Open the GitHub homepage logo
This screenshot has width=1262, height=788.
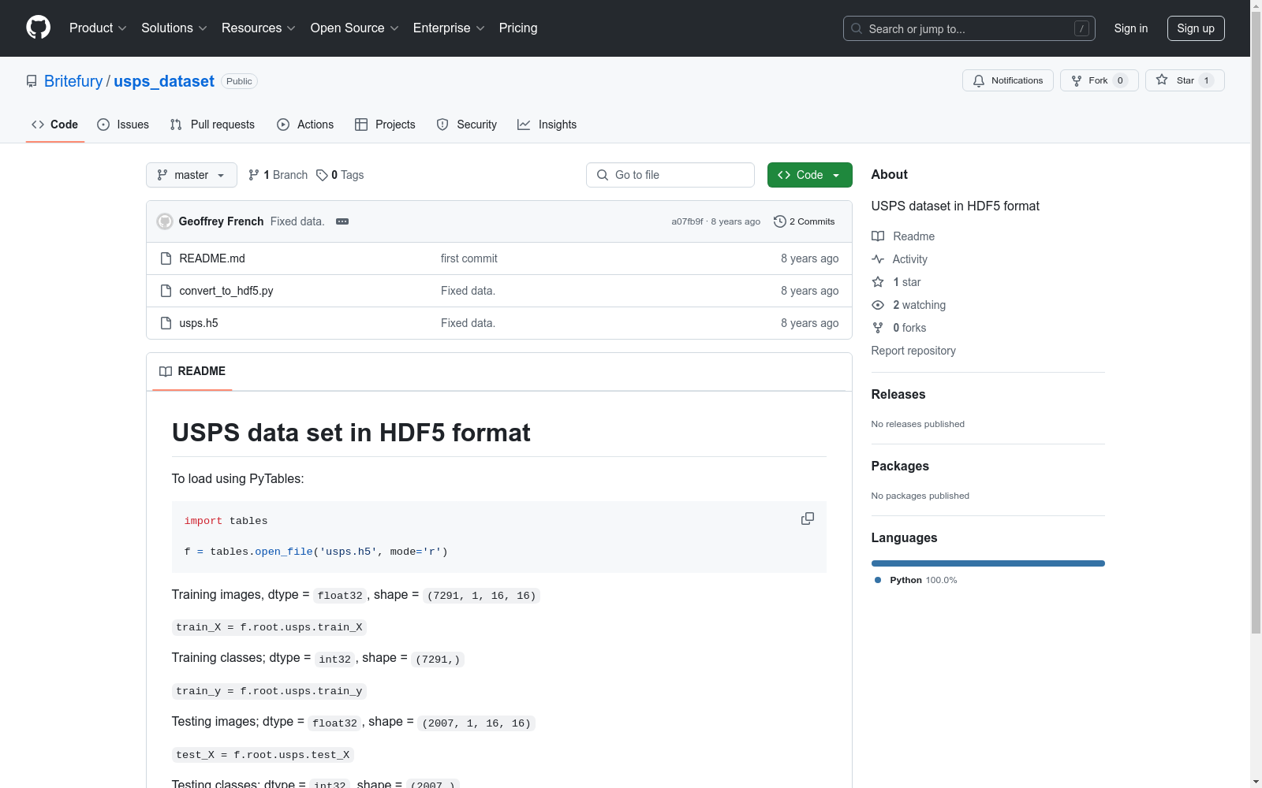coord(38,28)
